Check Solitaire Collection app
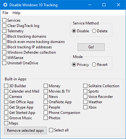 (85, 86)
